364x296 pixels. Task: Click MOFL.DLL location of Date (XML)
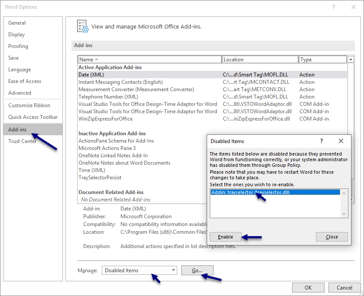pyautogui.click(x=255, y=75)
